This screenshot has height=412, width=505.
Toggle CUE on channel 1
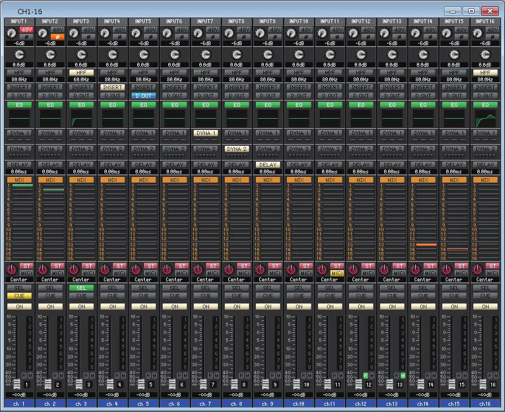pos(19,296)
